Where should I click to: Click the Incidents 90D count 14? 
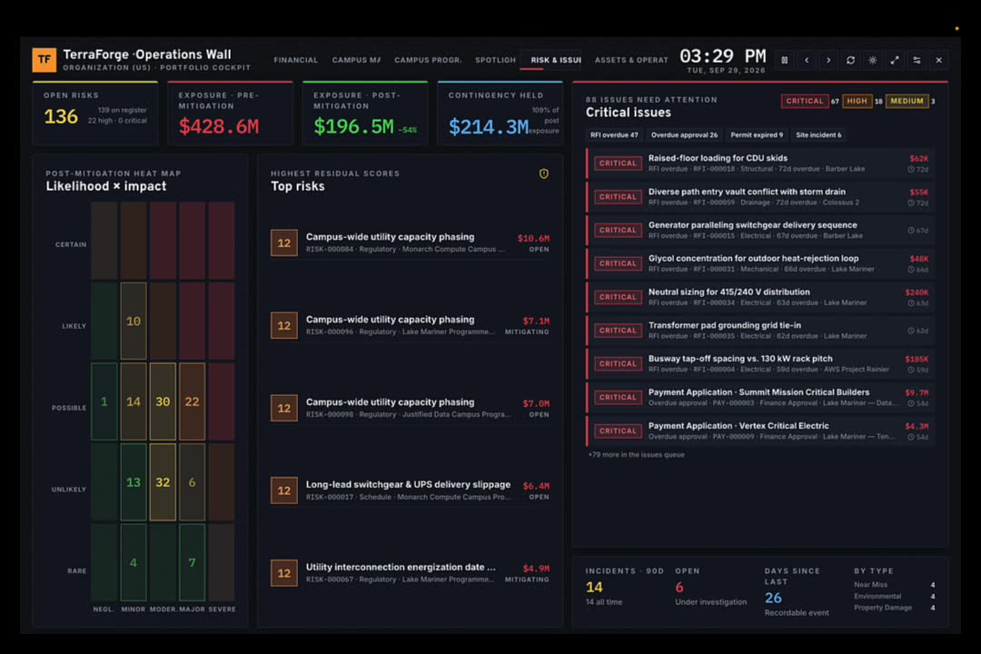pos(594,587)
